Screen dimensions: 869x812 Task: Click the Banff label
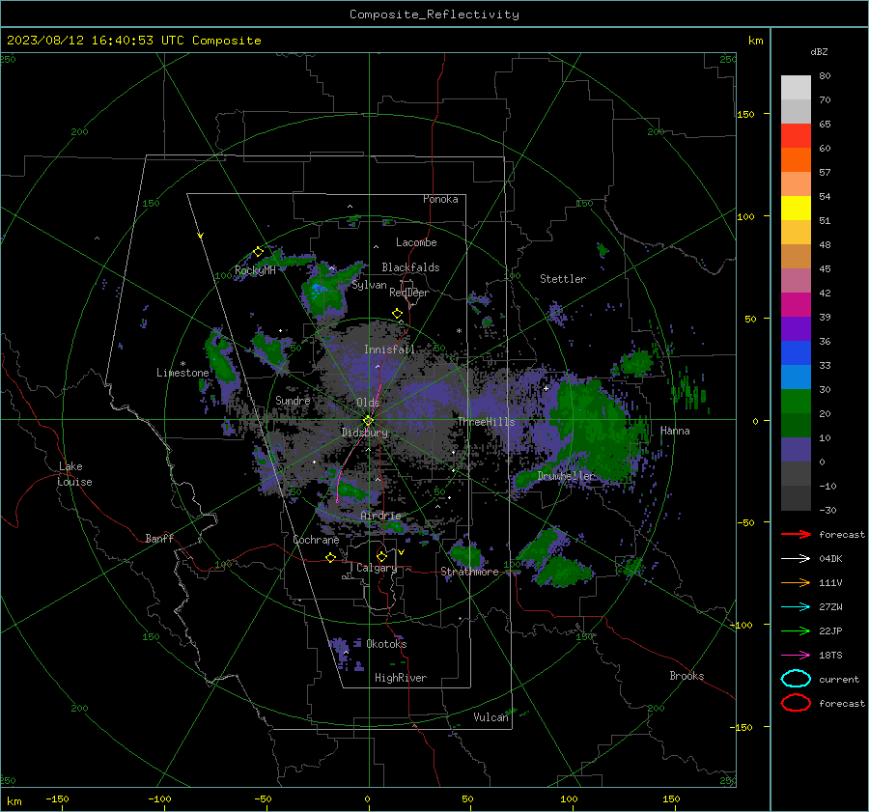click(159, 538)
